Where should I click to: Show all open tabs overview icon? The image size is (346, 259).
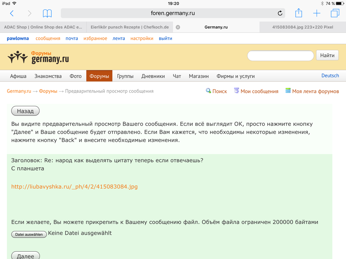335,13
